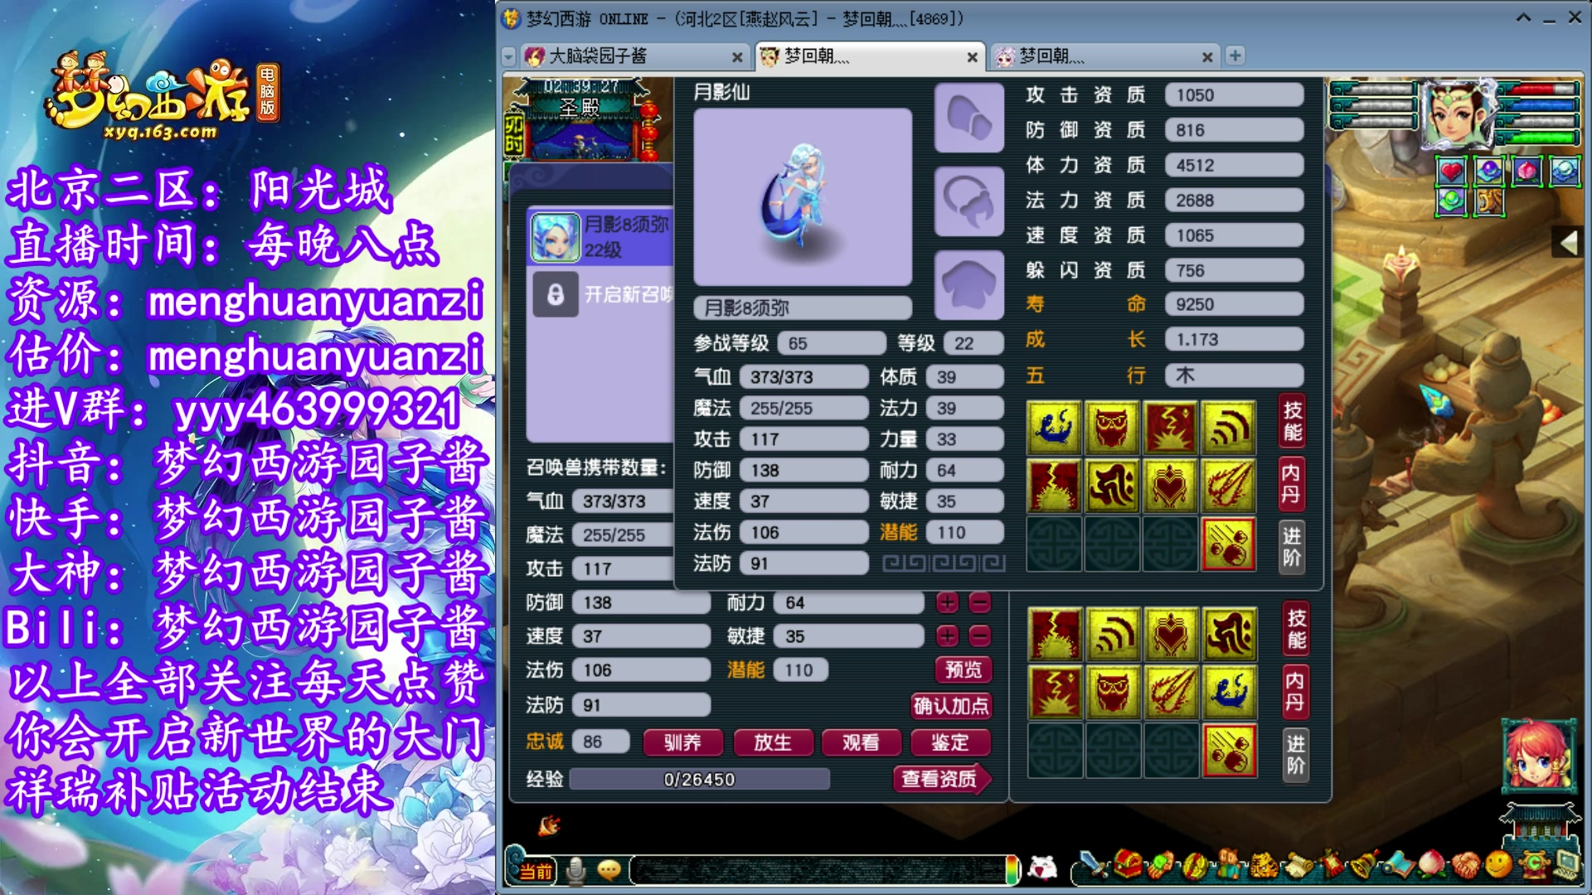
Task: Click the locked 开启新召唤兽 slot
Action: 601,295
